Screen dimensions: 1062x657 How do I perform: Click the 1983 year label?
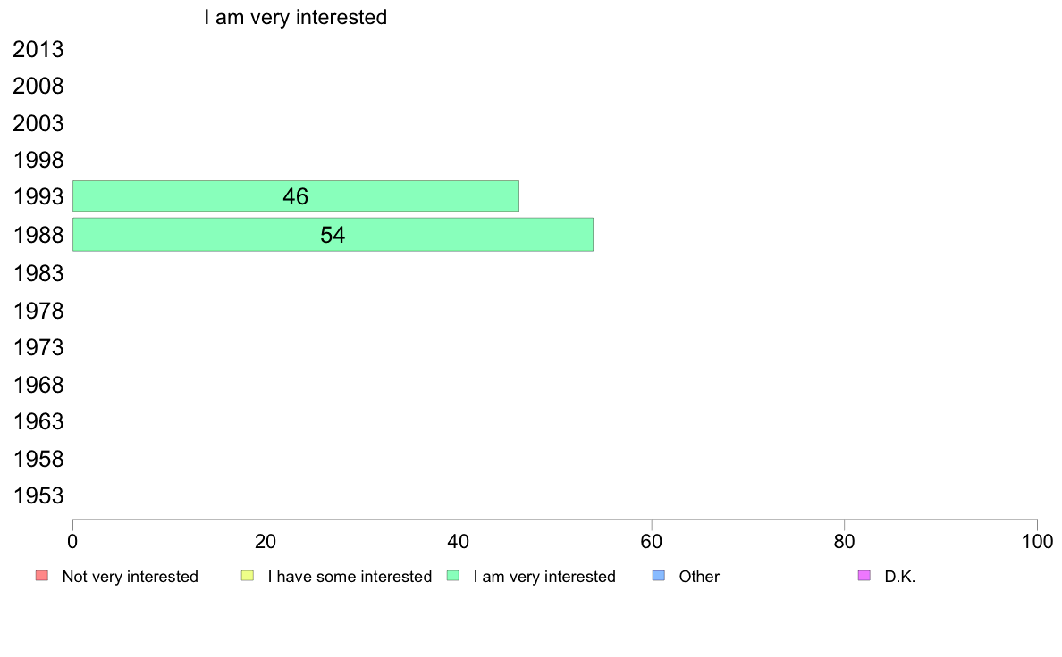pos(38,273)
